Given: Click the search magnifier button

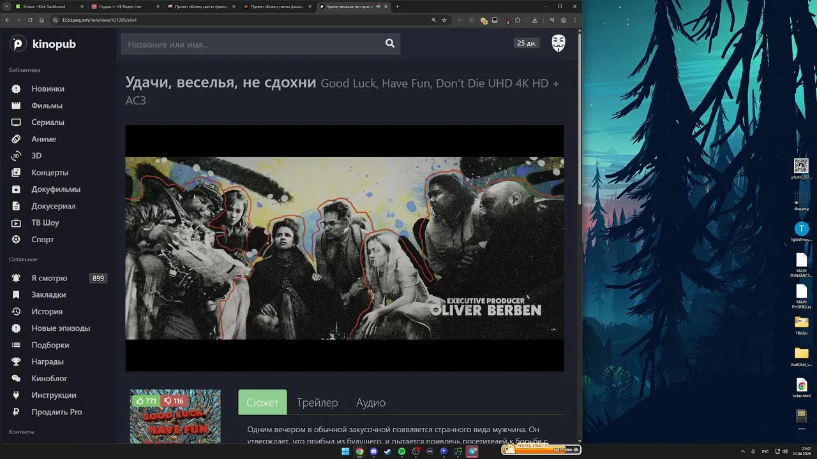Looking at the screenshot, I should pos(390,44).
